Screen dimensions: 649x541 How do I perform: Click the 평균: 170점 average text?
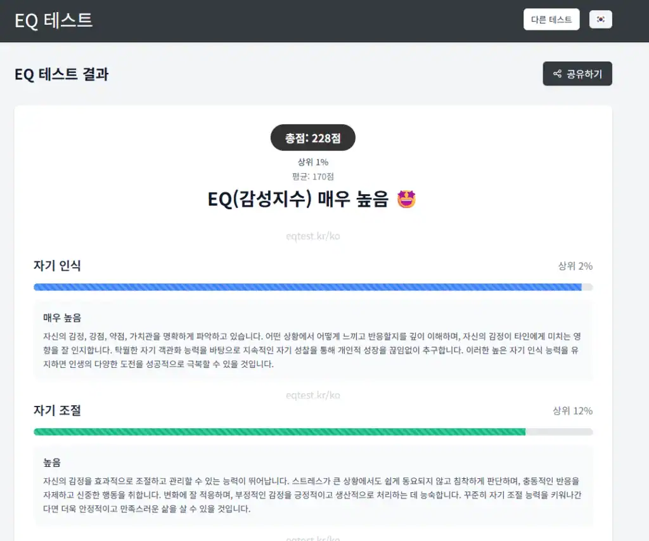pos(313,176)
